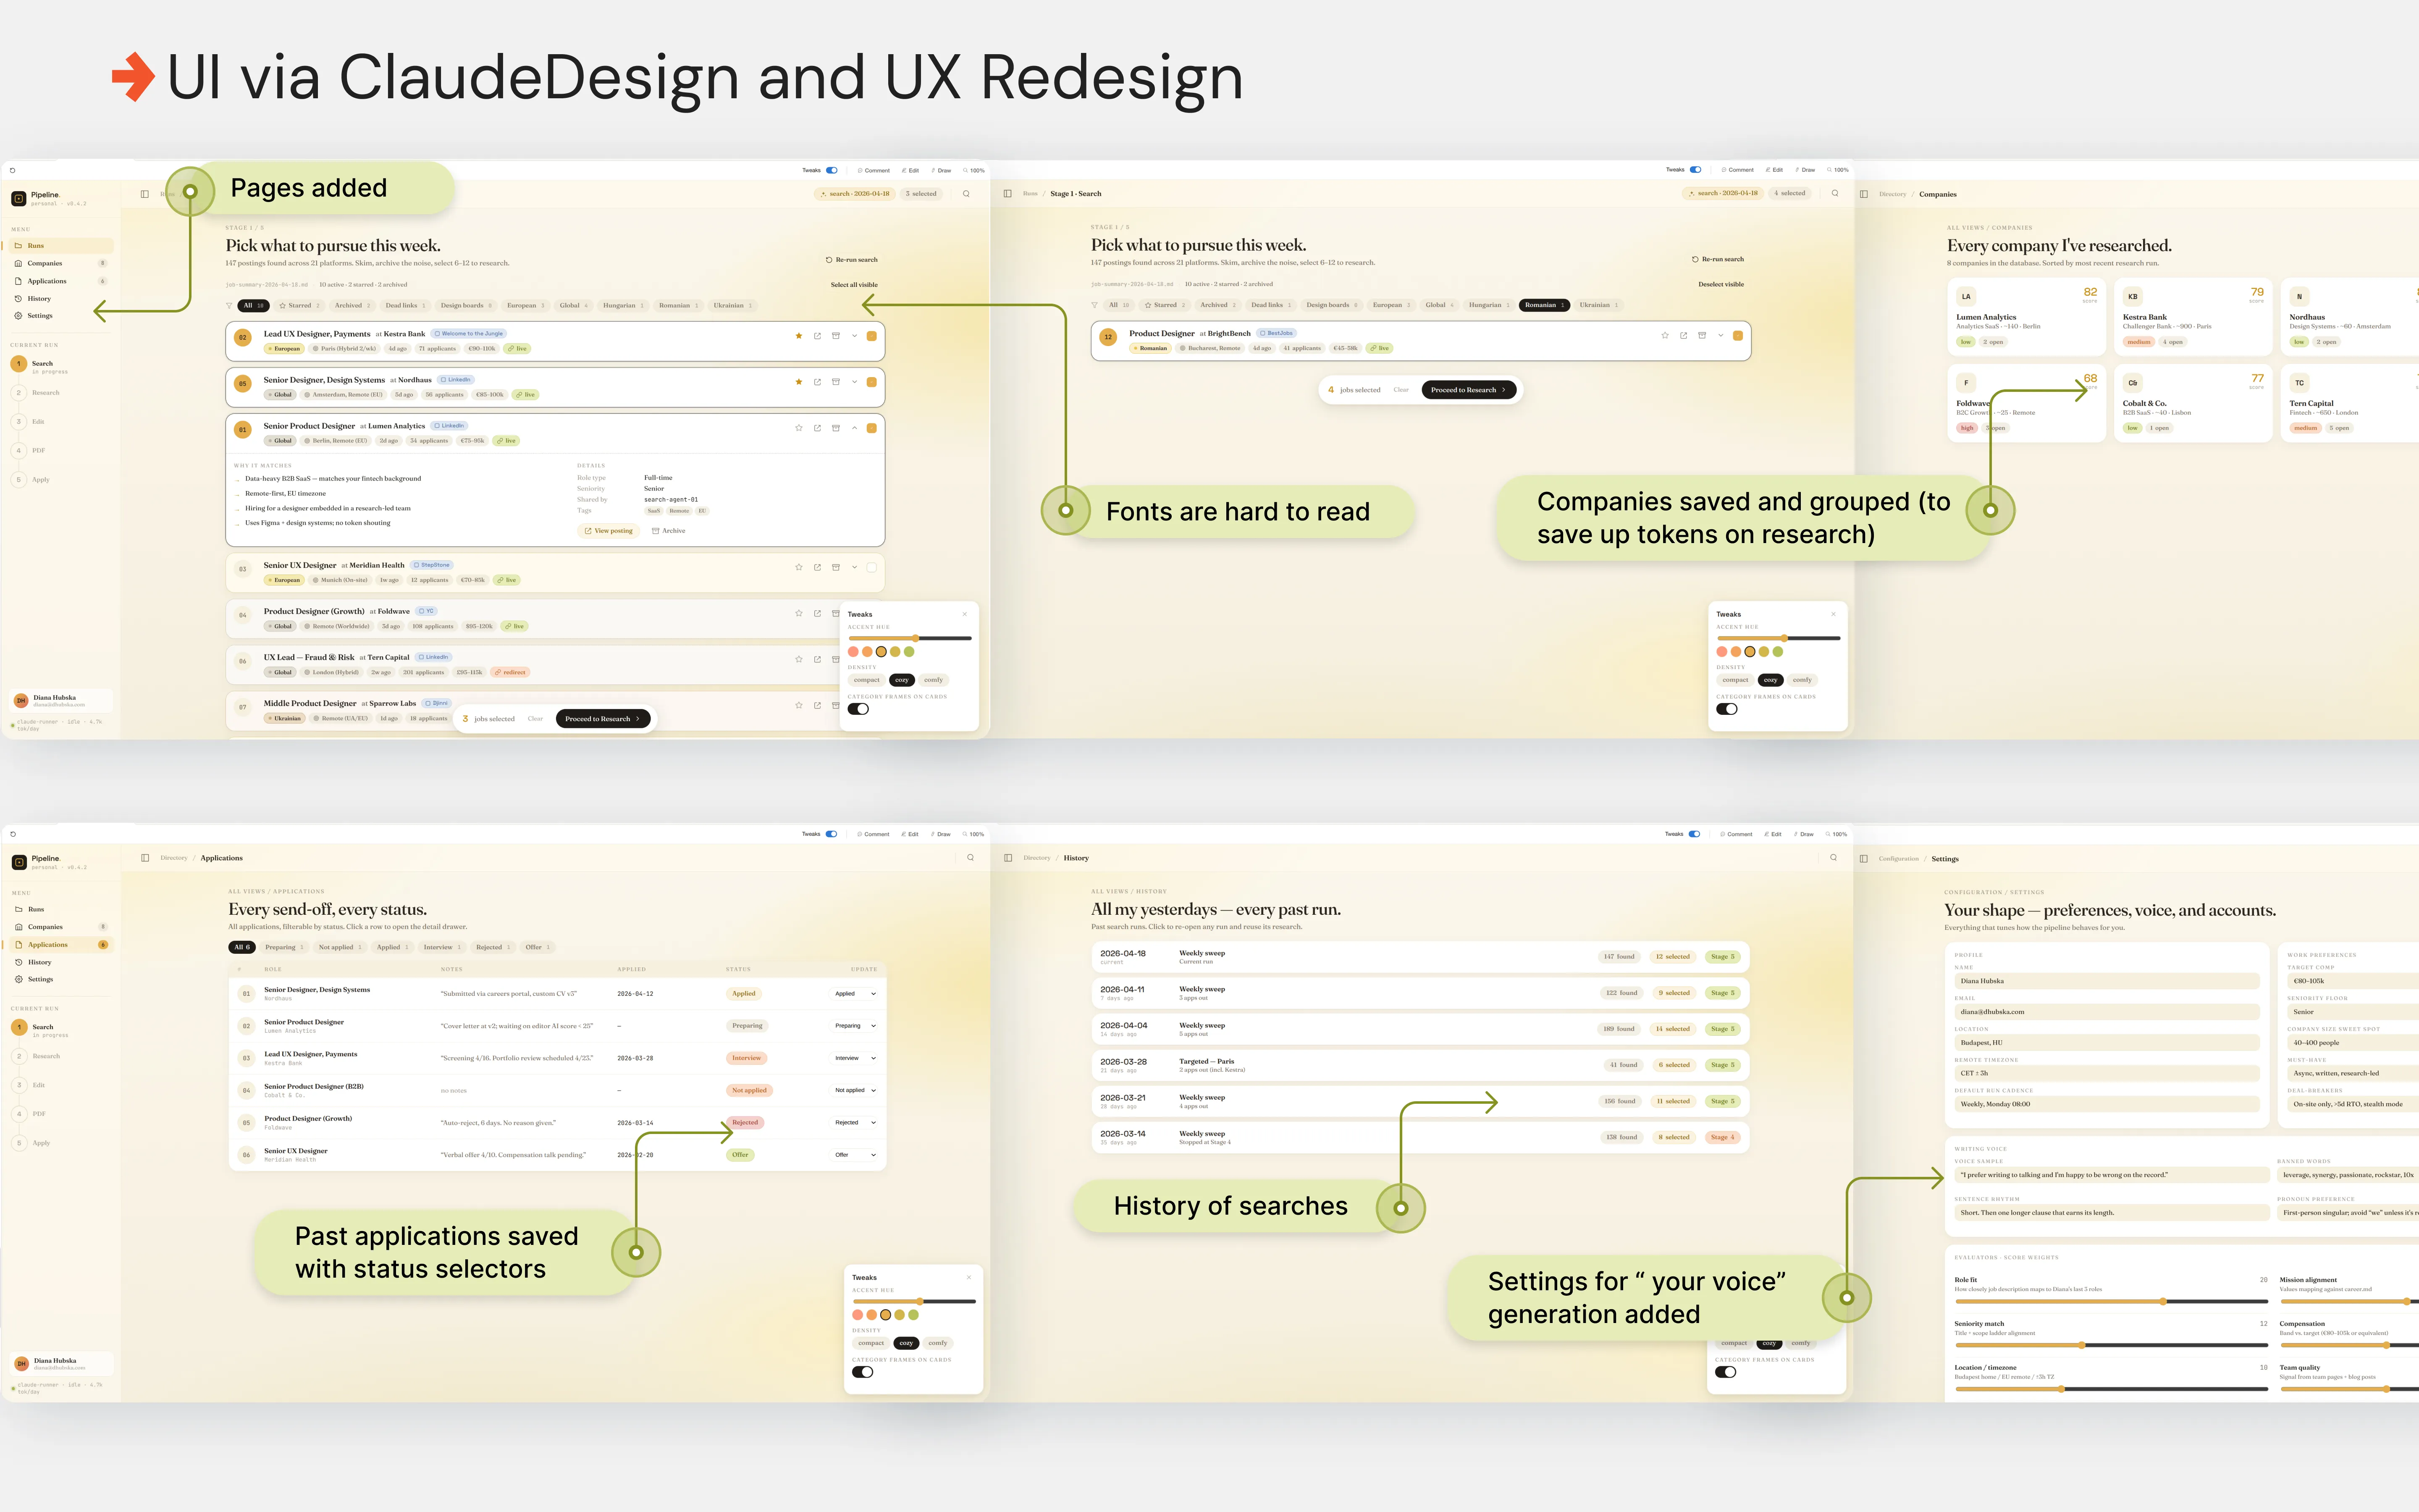This screenshot has height=1512, width=2419.
Task: Open external link on Senior Designer, Design Systems card
Action: click(x=817, y=382)
